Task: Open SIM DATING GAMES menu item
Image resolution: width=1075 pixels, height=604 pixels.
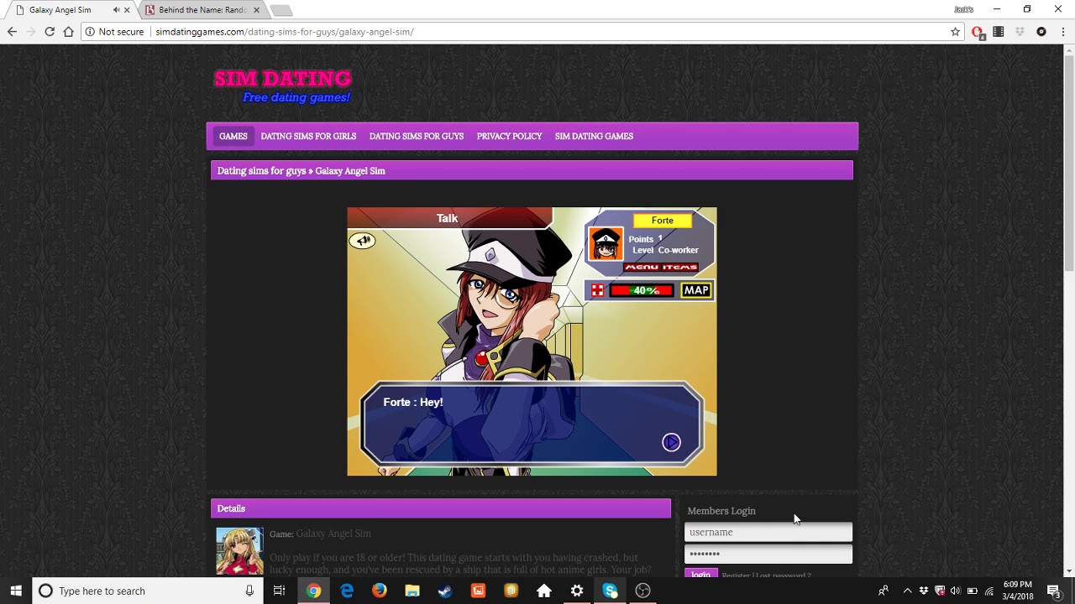Action: [x=594, y=136]
